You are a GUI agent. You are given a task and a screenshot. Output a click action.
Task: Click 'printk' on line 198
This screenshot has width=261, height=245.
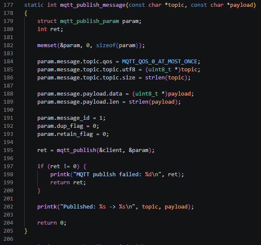[x=60, y=175]
